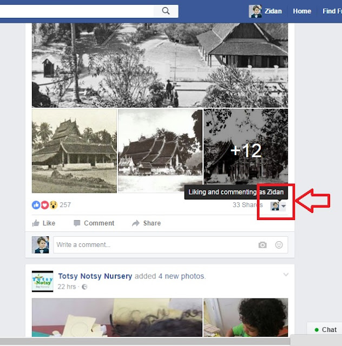Click the Share button on post
The height and width of the screenshot is (346, 342).
click(x=146, y=223)
